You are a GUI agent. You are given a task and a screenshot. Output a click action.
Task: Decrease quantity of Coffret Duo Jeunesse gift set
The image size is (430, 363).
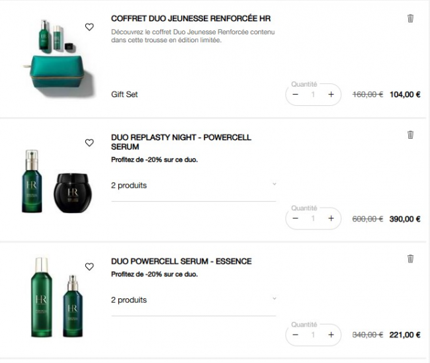295,95
